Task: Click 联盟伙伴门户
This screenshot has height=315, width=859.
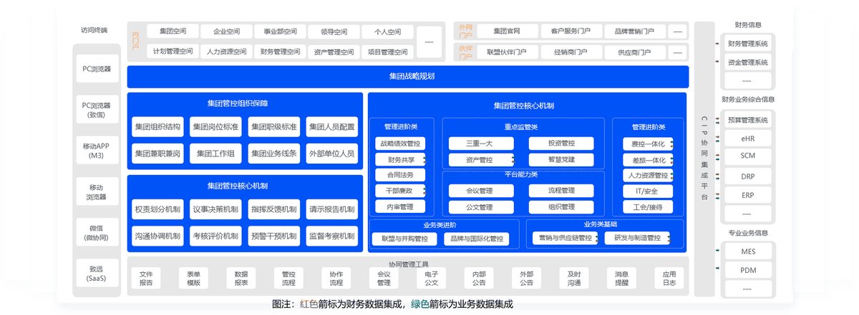Action: pyautogui.click(x=507, y=51)
